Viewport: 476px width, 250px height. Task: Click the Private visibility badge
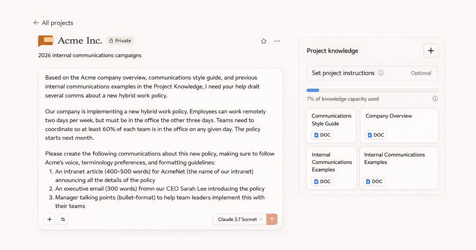tap(120, 40)
